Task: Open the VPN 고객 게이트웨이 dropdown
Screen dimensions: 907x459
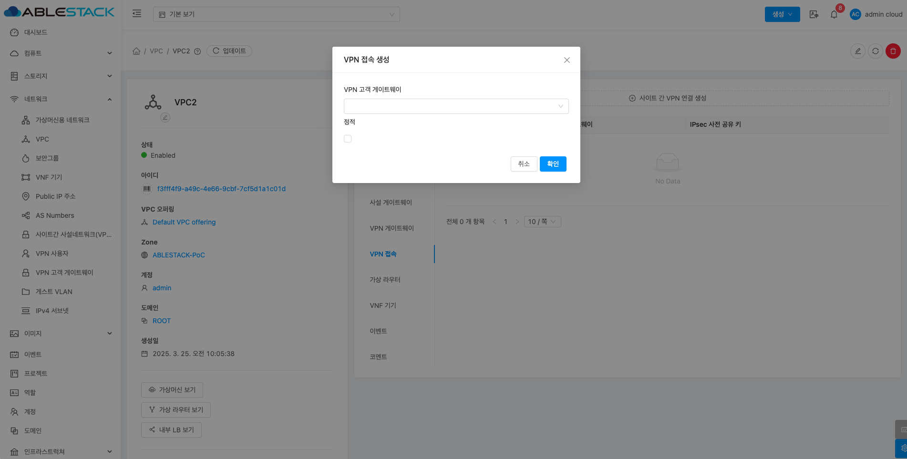Action: pos(456,106)
